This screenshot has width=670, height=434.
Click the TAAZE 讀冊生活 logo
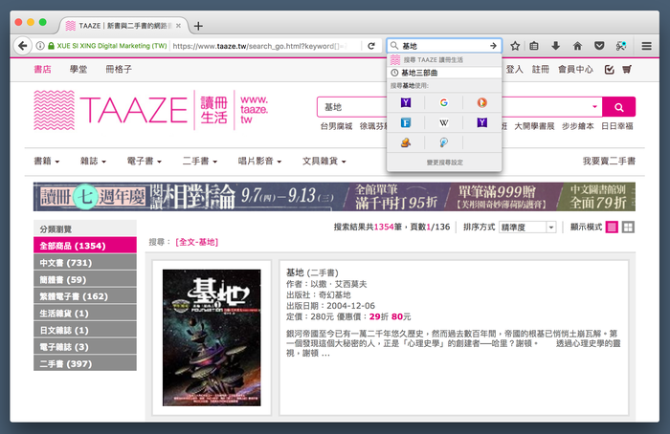pos(151,110)
